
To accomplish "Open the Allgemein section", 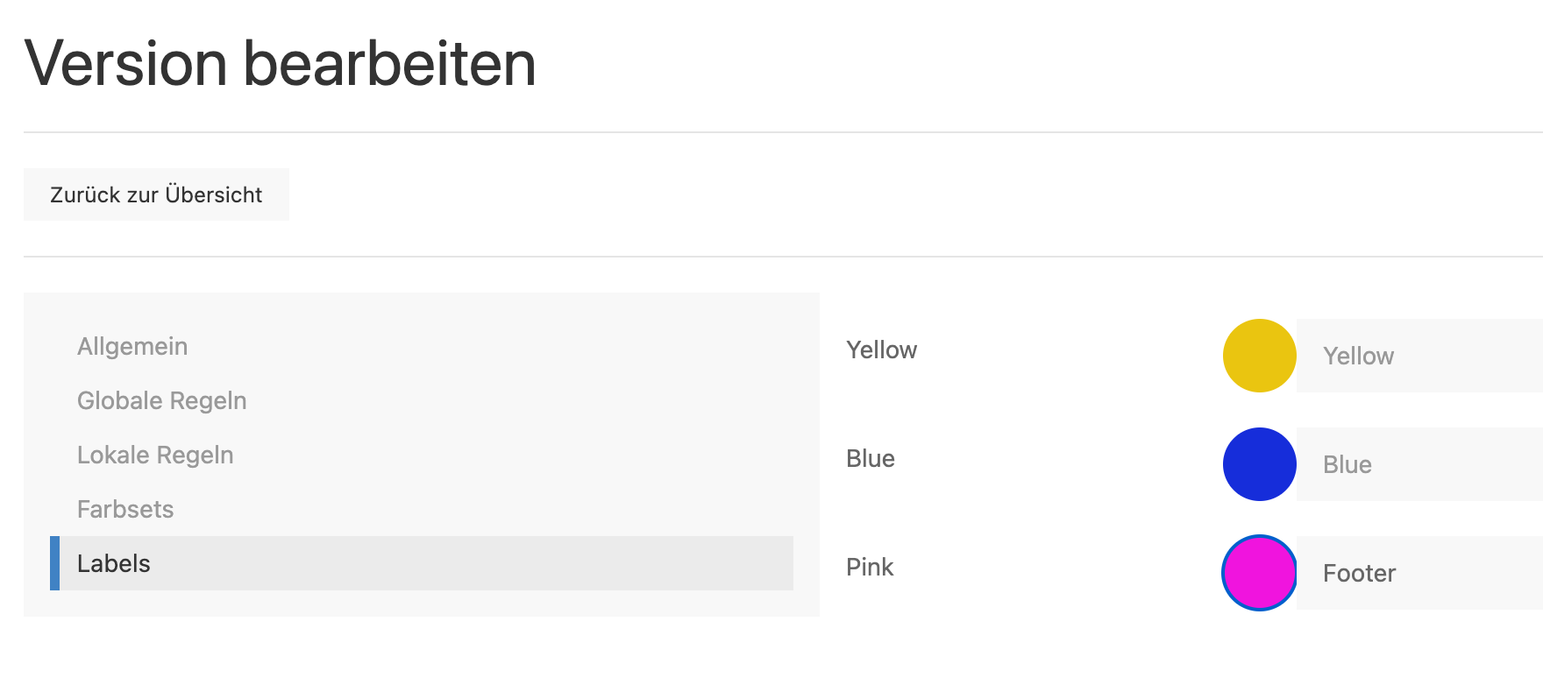I will (132, 347).
